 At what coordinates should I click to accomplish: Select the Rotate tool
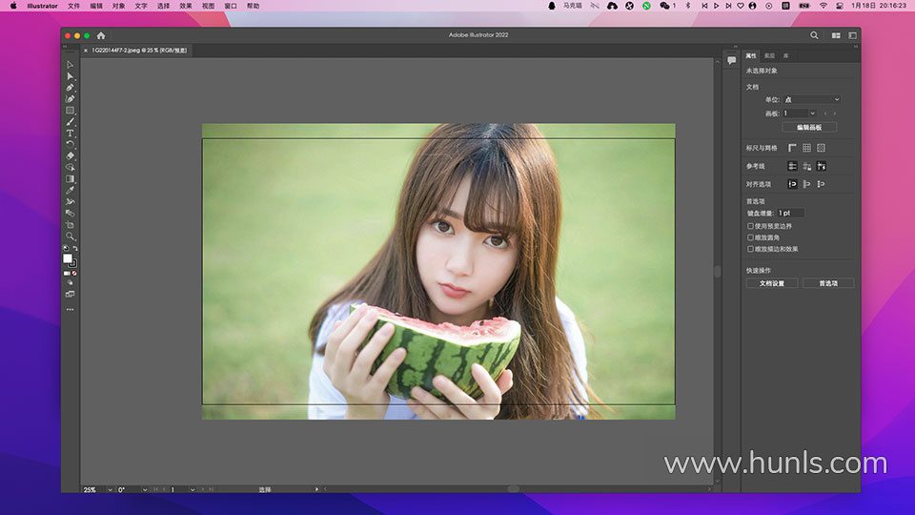[x=70, y=144]
